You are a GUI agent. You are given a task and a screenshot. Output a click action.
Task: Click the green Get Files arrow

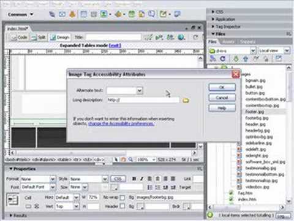[x=236, y=59]
